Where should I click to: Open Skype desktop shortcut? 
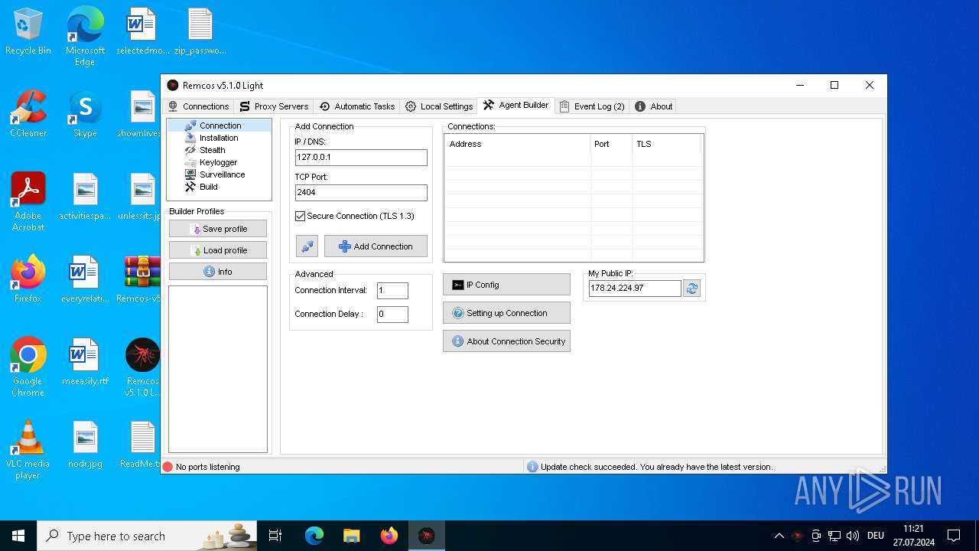85,114
